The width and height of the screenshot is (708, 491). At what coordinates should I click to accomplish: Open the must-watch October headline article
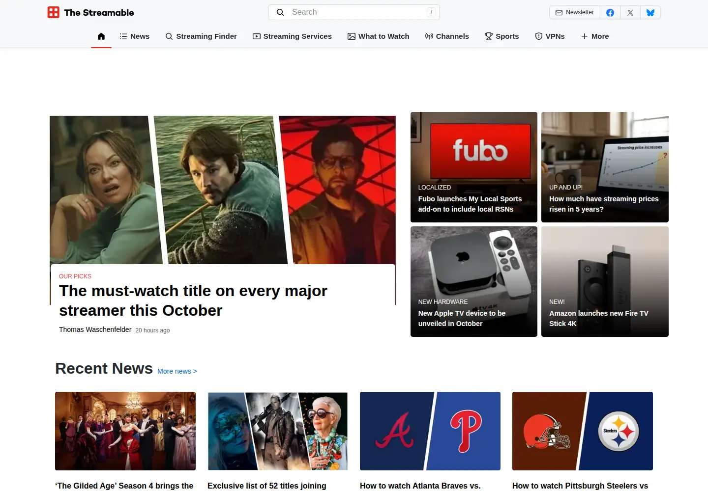click(x=193, y=300)
